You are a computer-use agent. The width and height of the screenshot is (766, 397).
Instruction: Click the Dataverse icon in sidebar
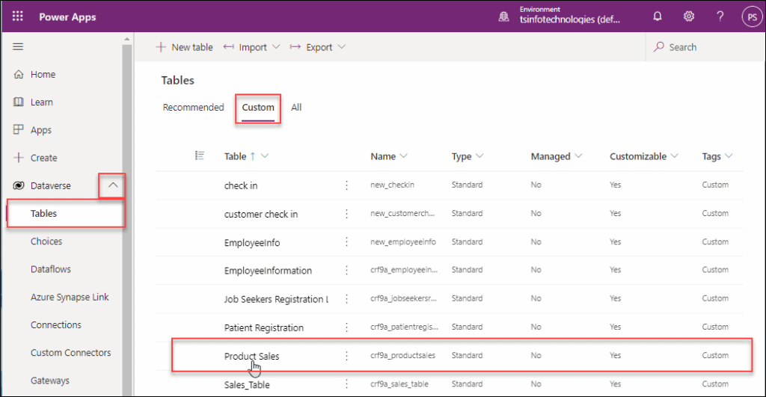[19, 185]
